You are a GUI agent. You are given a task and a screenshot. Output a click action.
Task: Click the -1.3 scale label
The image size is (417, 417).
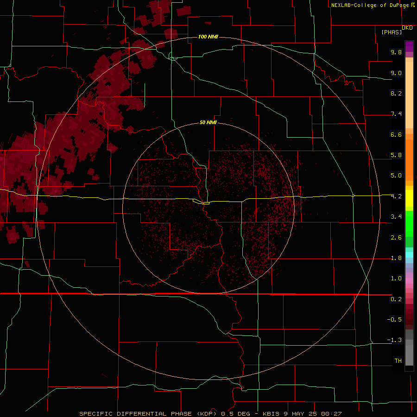click(x=394, y=340)
